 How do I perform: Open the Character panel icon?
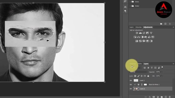point(125,7)
